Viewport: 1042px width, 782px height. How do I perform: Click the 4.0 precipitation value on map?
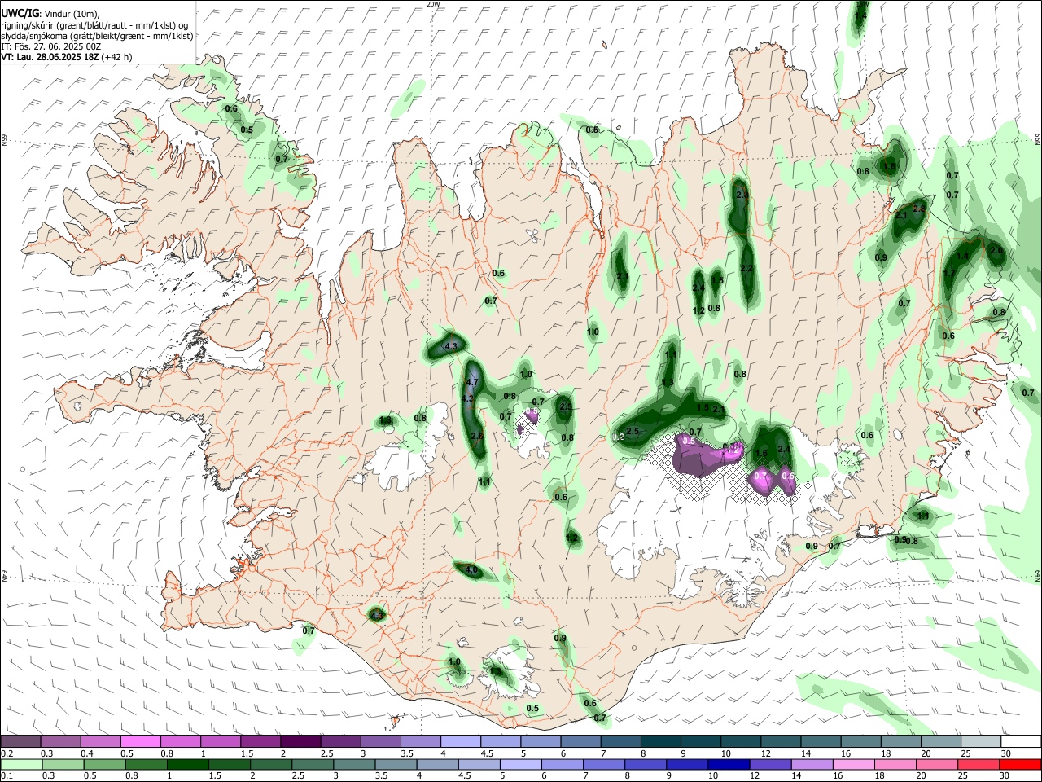coord(471,570)
